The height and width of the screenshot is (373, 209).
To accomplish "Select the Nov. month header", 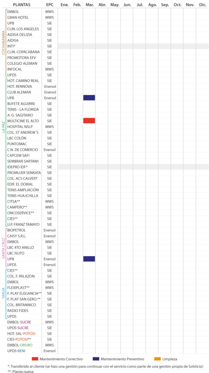I will (x=190, y=5).
